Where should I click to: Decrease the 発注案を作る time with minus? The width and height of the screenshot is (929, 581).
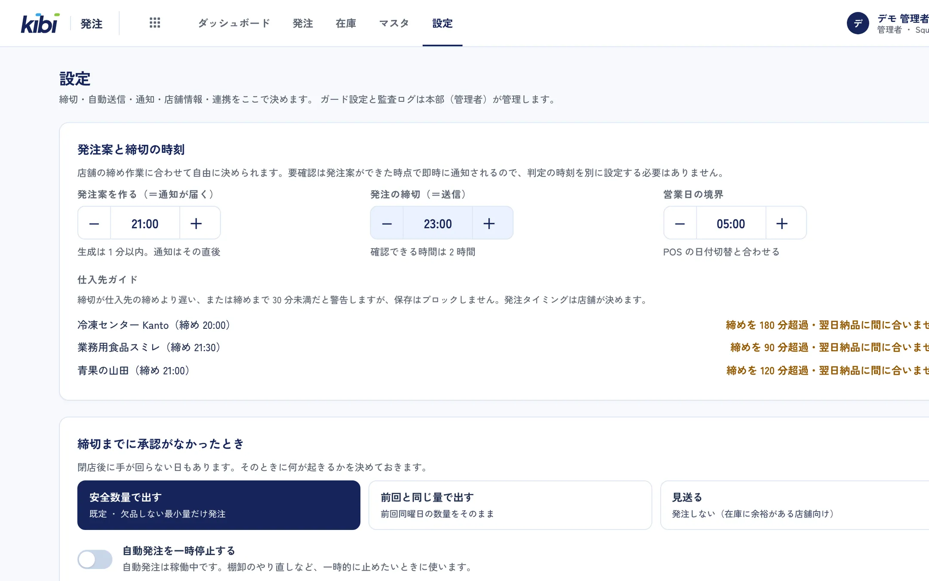pos(94,223)
